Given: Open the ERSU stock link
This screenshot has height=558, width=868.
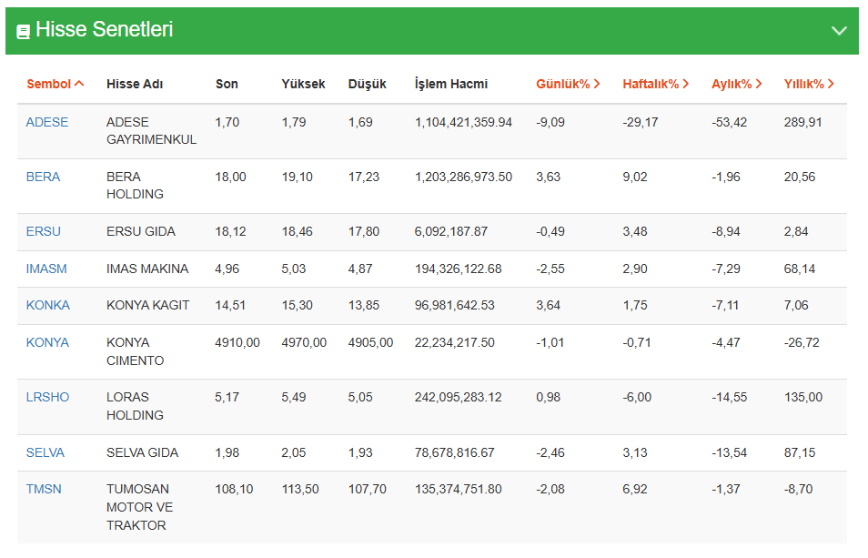Looking at the screenshot, I should (x=44, y=231).
